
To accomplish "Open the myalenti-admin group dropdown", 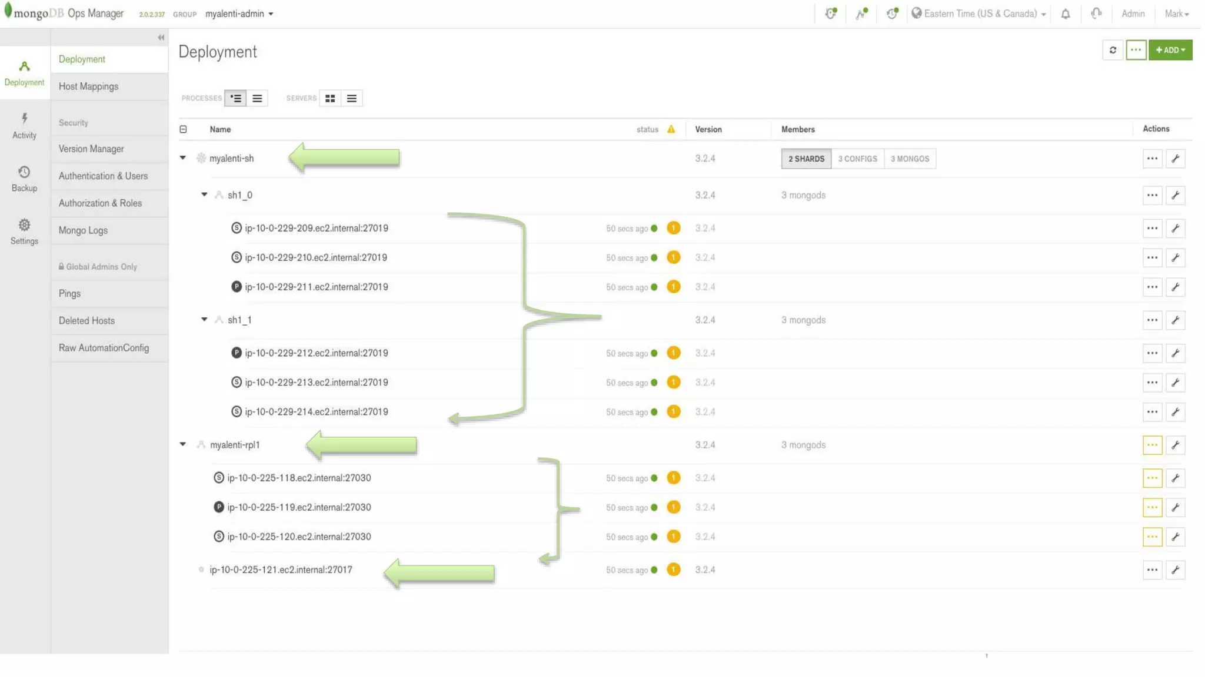I will tap(239, 14).
